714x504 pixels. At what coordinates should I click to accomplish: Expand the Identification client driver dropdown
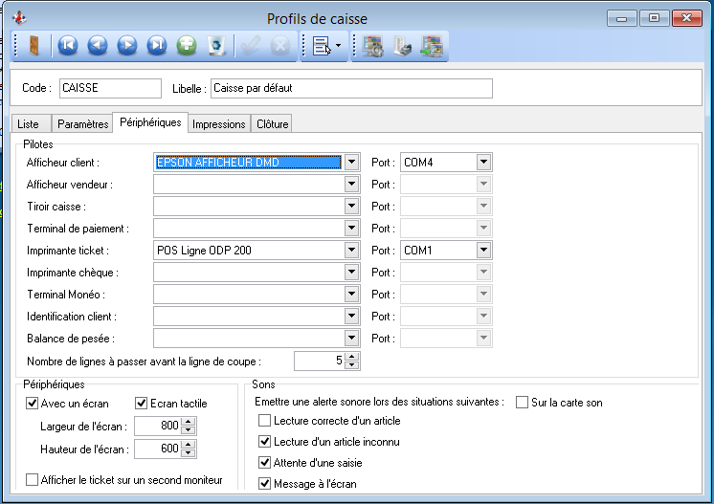(x=351, y=317)
